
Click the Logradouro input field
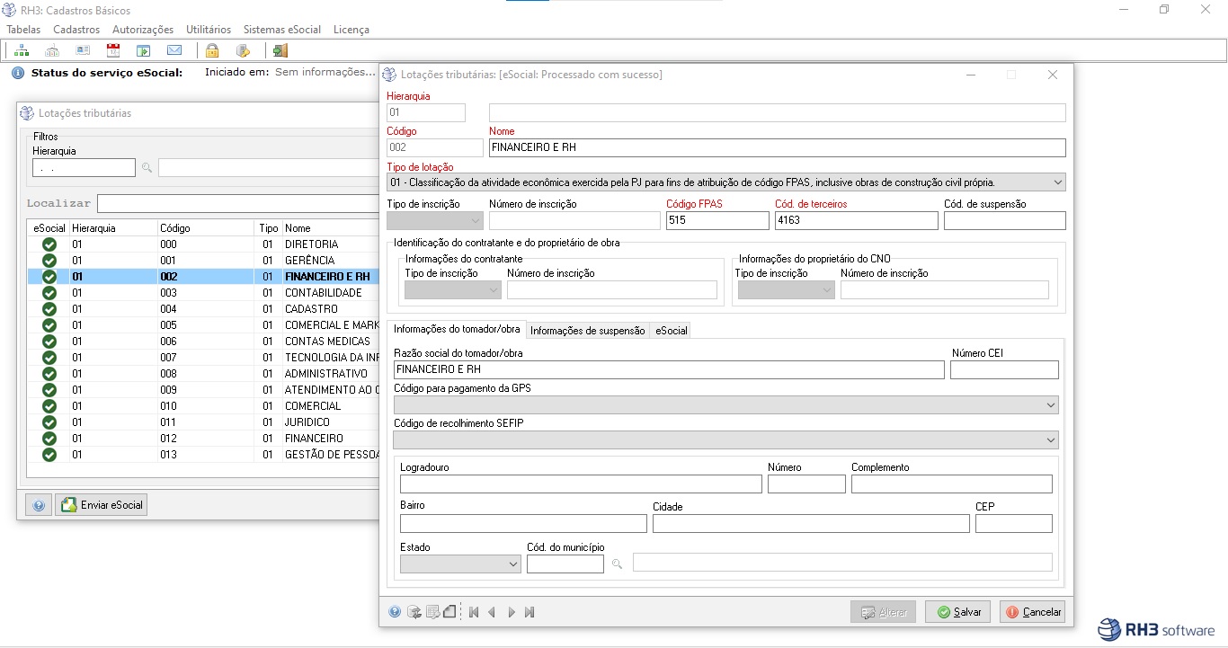580,484
